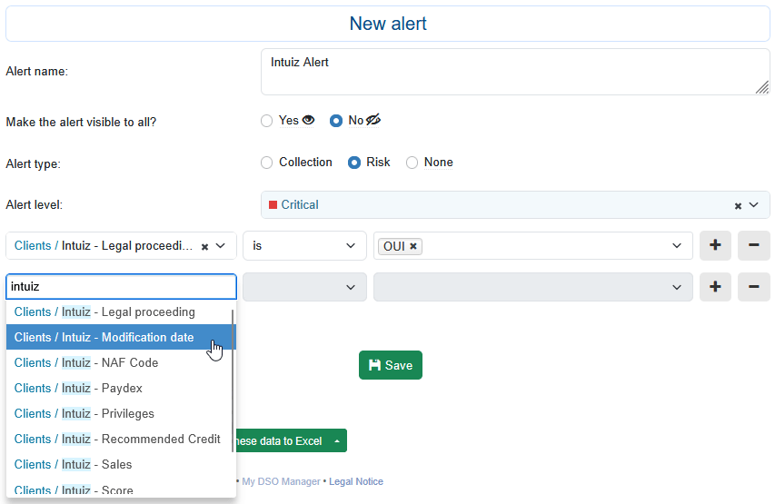Image resolution: width=775 pixels, height=504 pixels.
Task: Choose Intuiz - Paydex from list
Action: (x=78, y=388)
